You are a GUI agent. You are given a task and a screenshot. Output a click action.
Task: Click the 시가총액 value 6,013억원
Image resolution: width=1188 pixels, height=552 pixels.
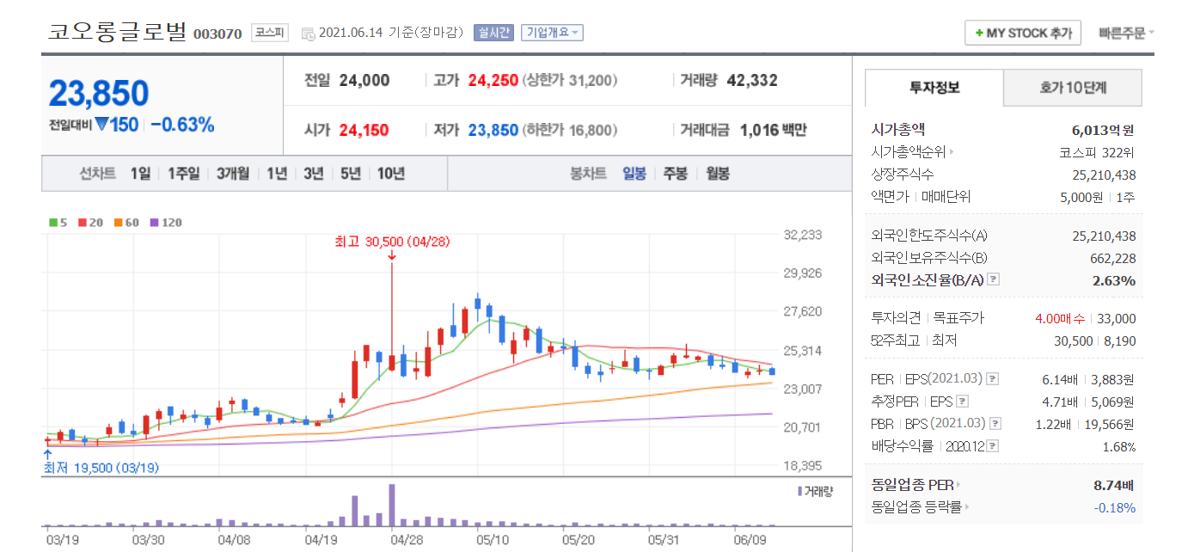click(1103, 131)
